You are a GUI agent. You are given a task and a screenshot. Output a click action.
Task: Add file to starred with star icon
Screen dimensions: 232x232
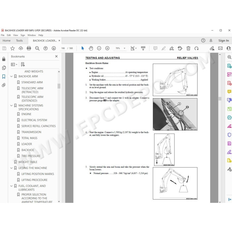pos(13,48)
